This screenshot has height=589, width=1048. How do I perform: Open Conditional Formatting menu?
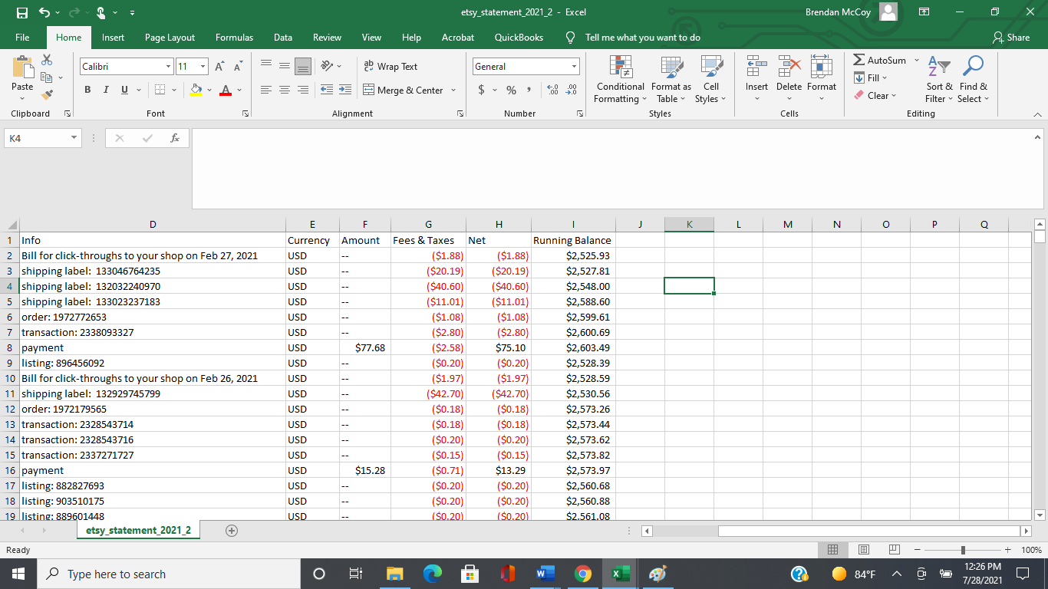(620, 78)
